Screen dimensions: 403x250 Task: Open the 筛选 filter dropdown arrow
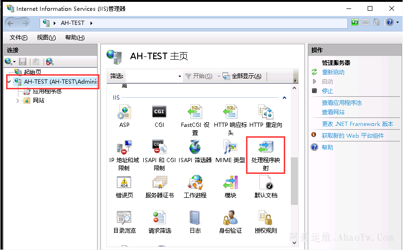pyautogui.click(x=180, y=77)
